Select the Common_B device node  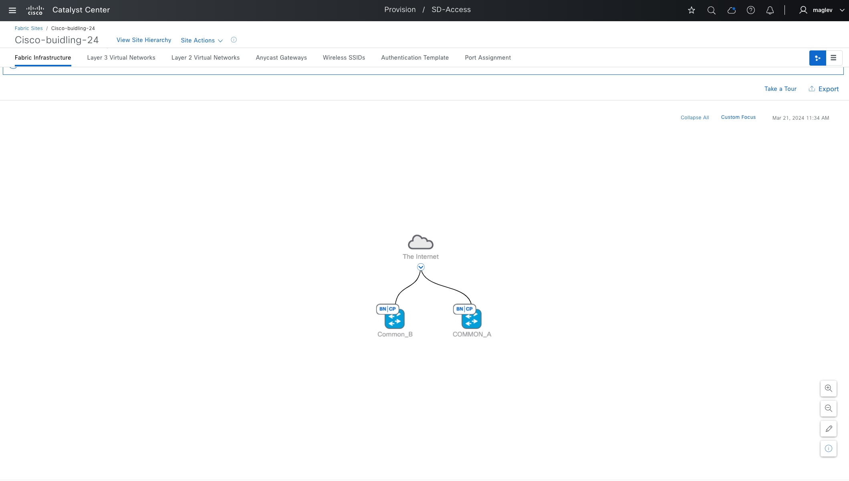click(394, 319)
